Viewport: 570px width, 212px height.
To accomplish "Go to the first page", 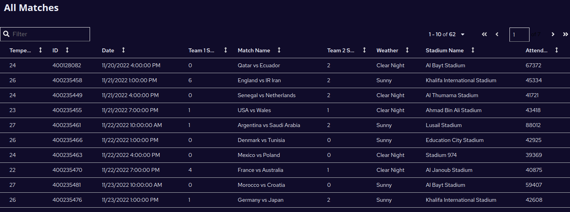I will pos(484,34).
